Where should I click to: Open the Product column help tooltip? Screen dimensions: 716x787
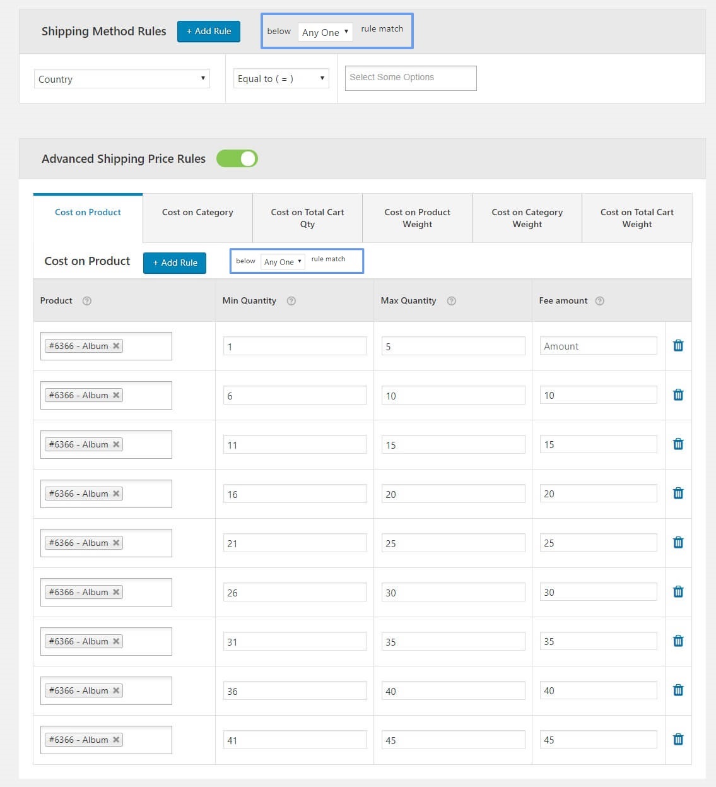tap(88, 301)
